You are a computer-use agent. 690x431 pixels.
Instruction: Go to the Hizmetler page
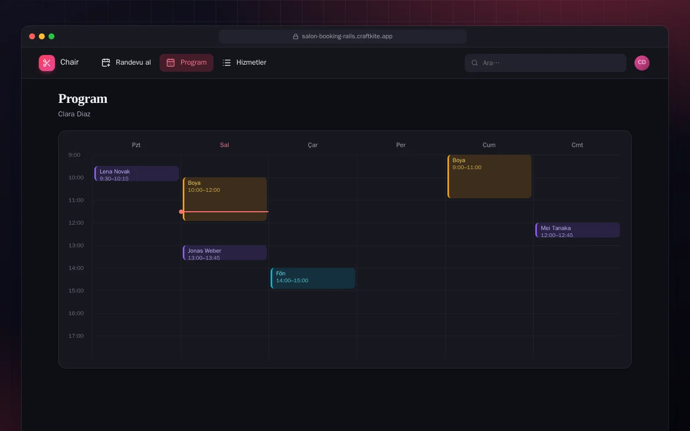coord(244,62)
